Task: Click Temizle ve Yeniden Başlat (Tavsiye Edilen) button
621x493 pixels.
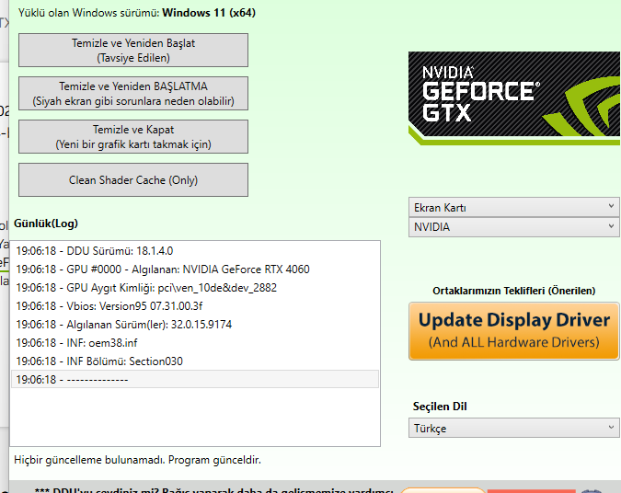Action: pos(133,51)
